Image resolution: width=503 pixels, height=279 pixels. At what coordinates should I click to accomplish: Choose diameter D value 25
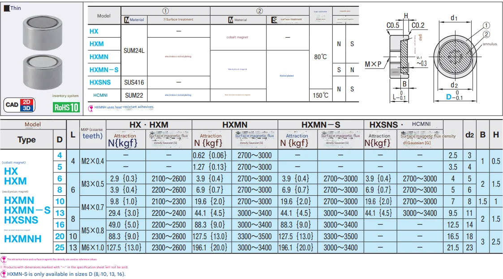pos(60,247)
